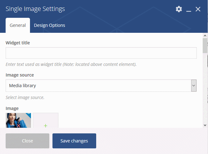Switch to the Design Options tab

[49, 25]
